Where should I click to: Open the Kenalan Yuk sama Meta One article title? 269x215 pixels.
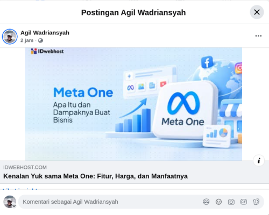coord(95,176)
